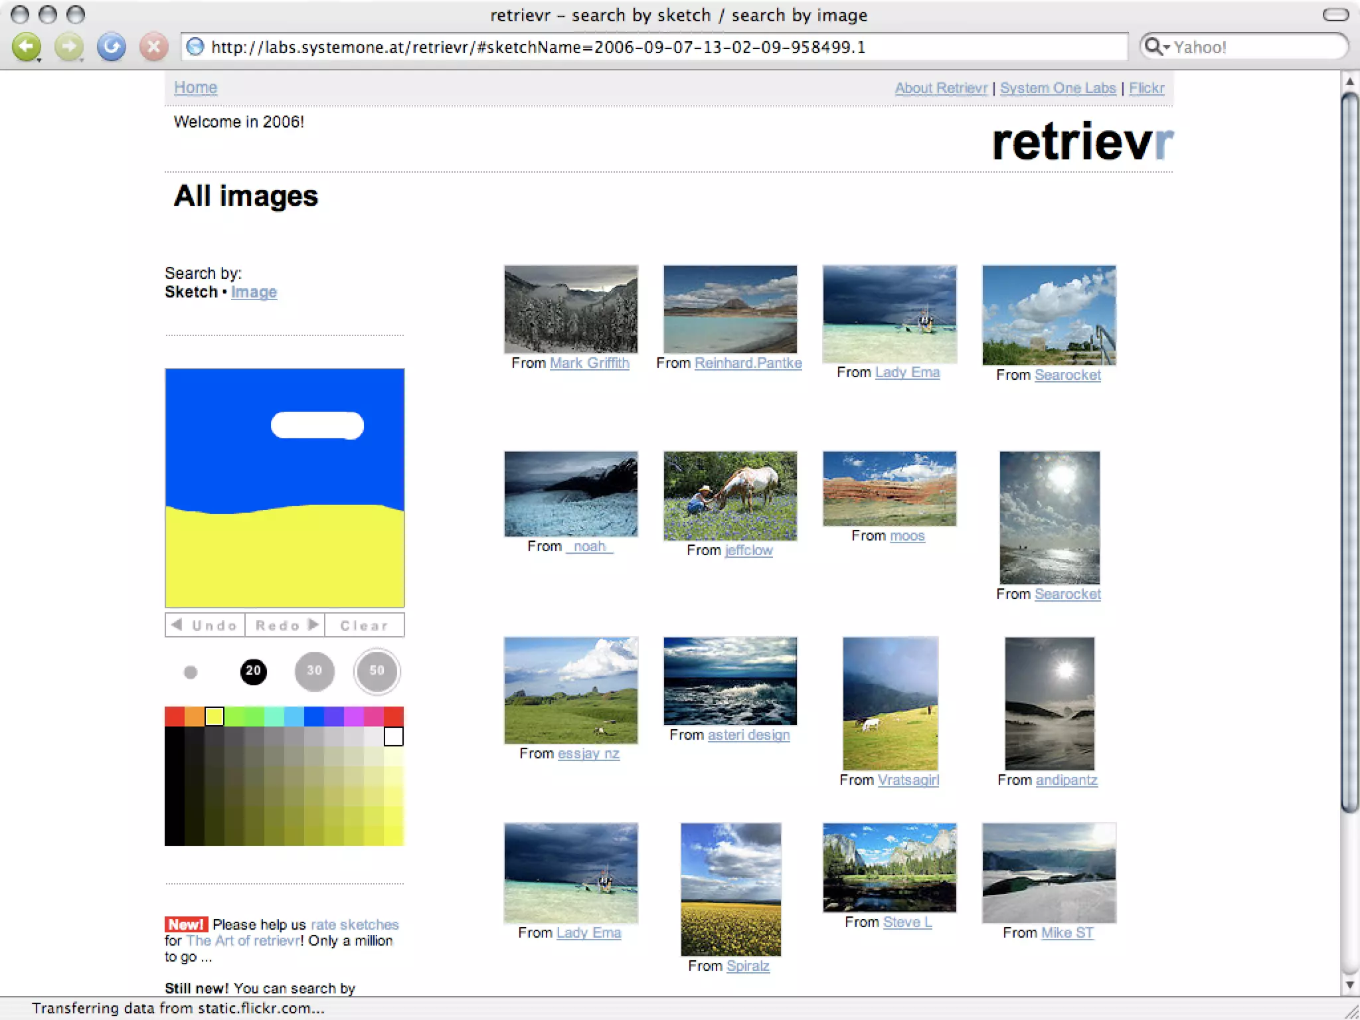Click the blue Reload page button
The height and width of the screenshot is (1020, 1360).
coord(112,47)
